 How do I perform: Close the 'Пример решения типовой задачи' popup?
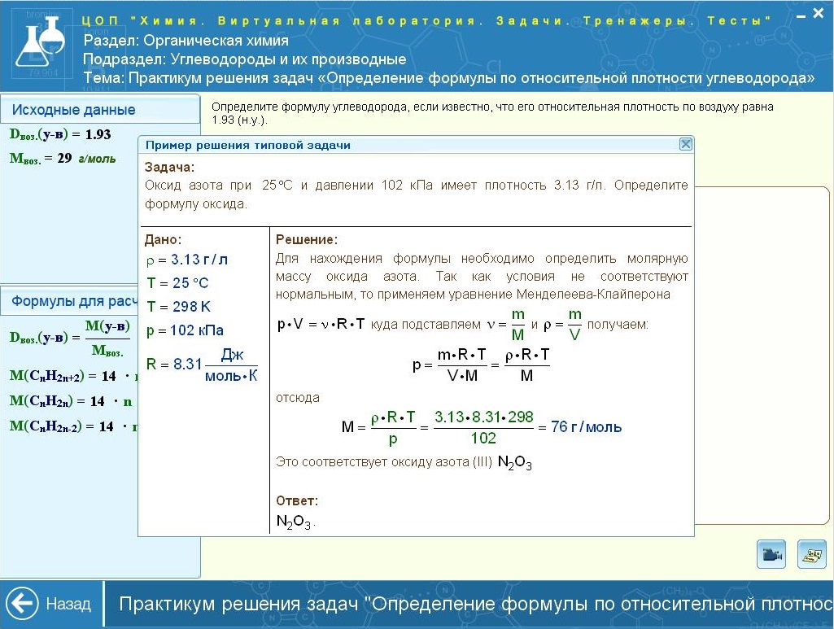pyautogui.click(x=685, y=144)
